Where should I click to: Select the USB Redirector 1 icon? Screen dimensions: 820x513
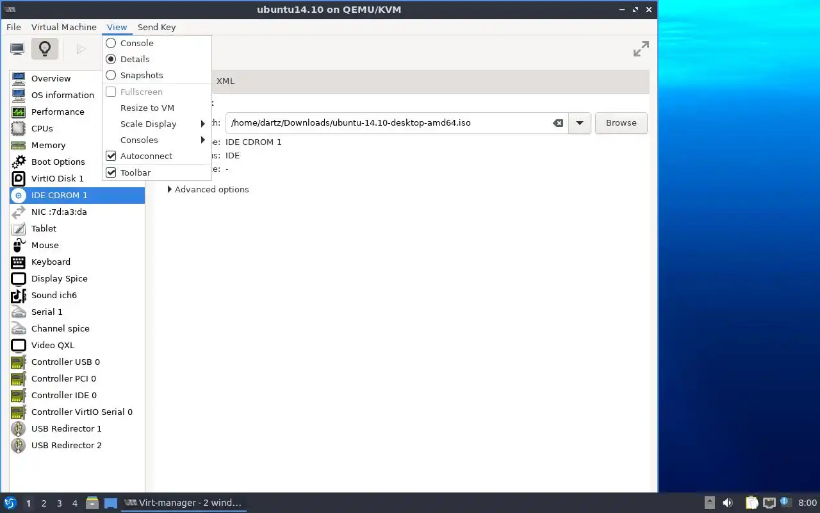19,428
